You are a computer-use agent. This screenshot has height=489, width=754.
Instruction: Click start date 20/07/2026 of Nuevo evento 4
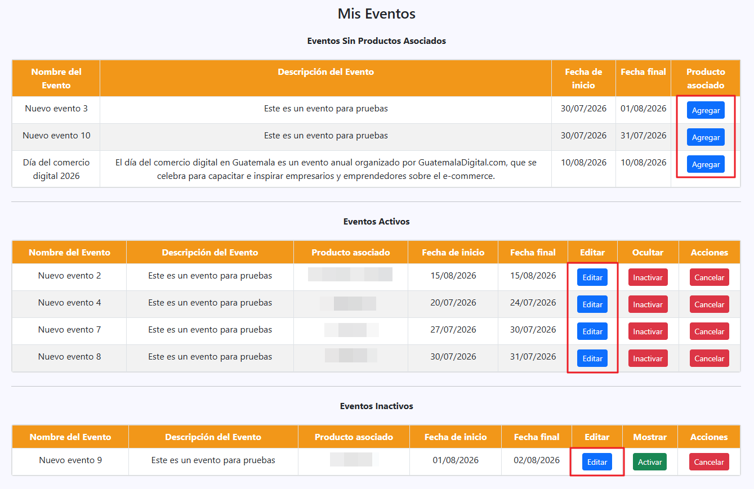(453, 303)
